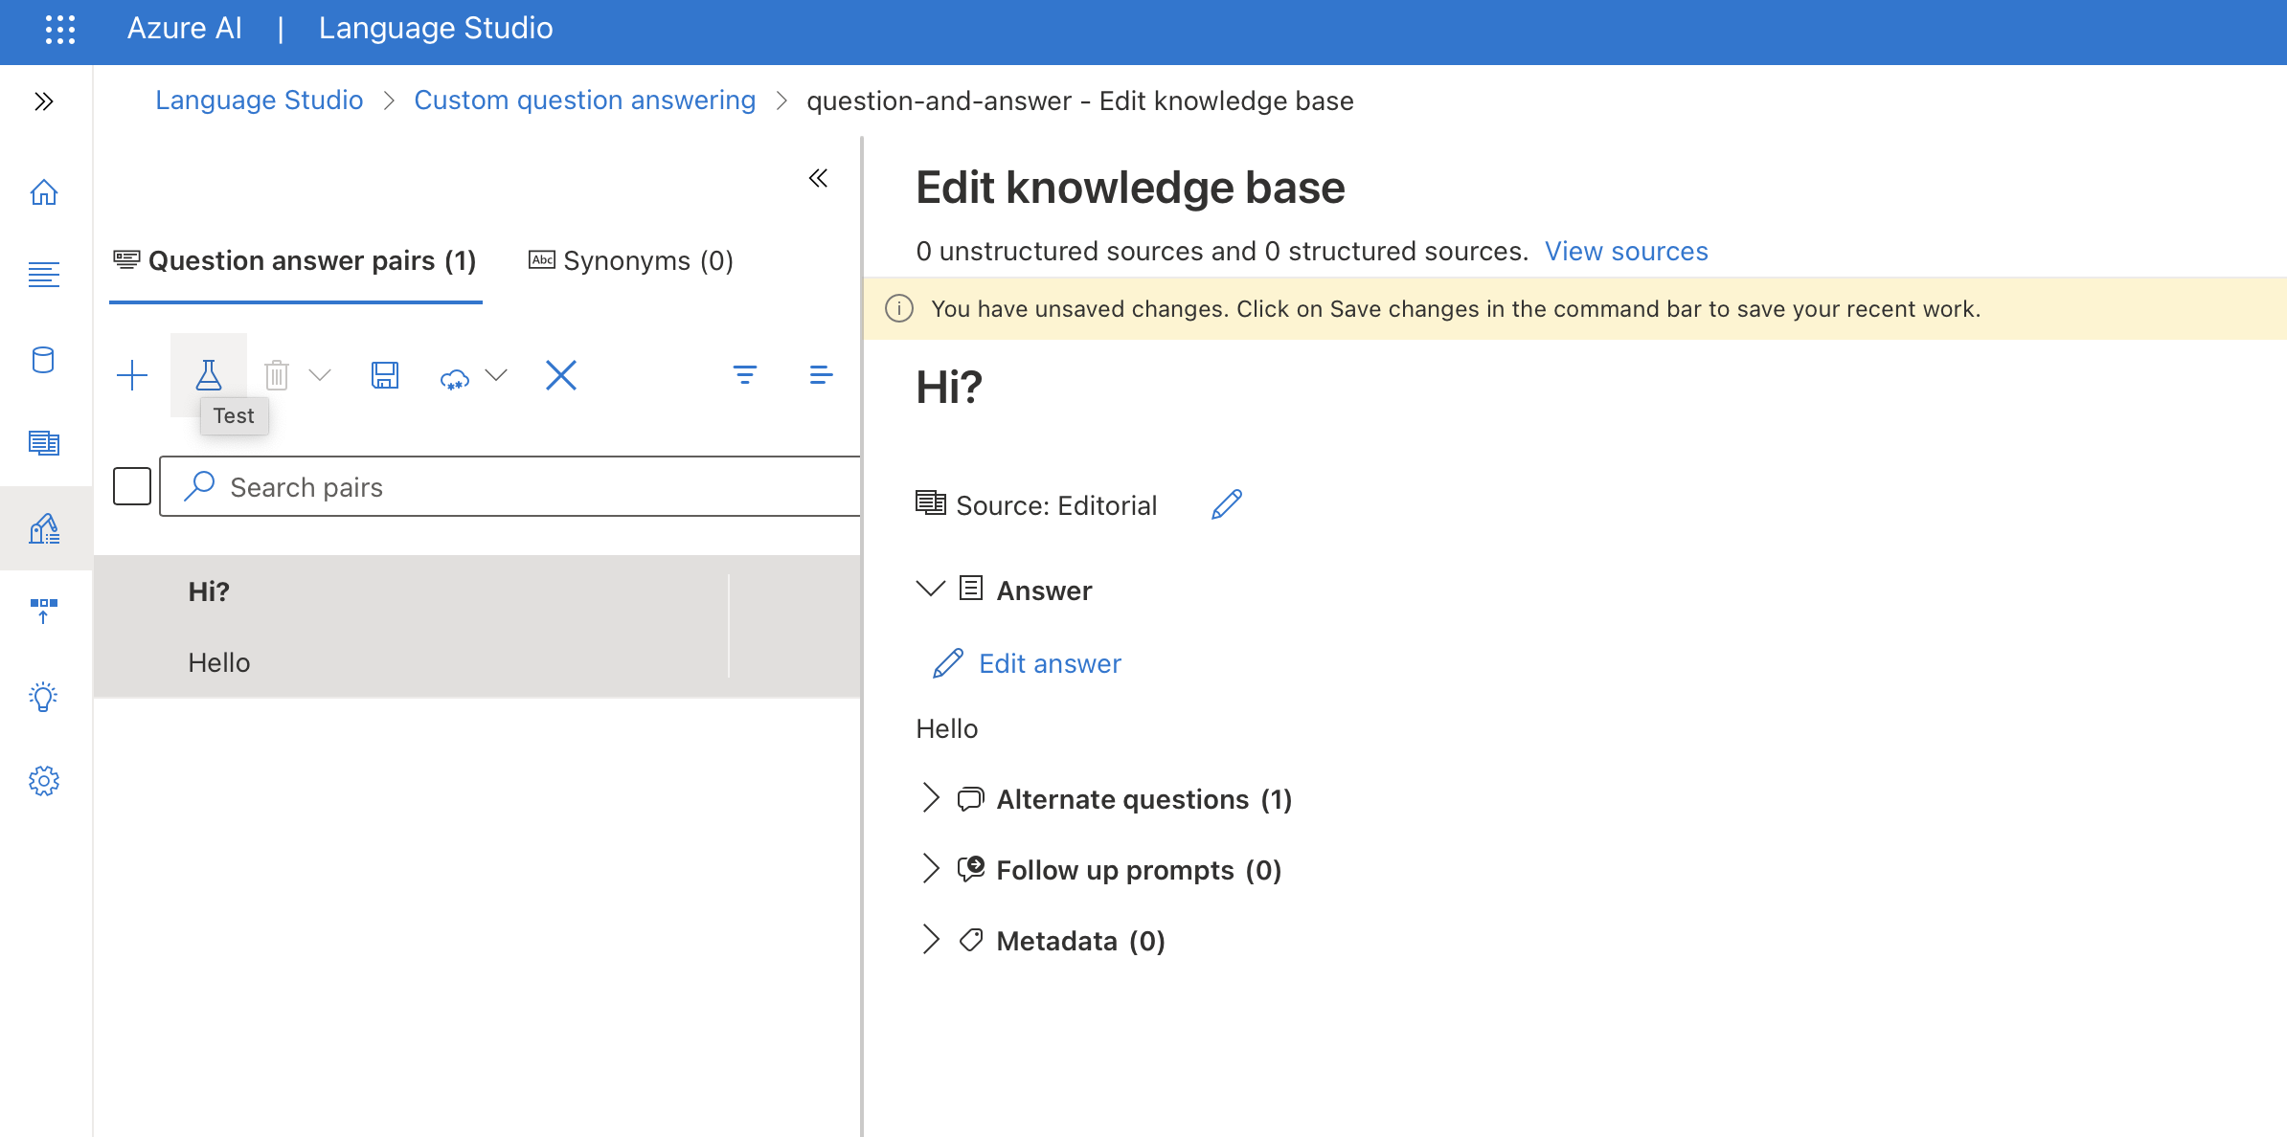2287x1137 pixels.
Task: Open the lightbulb suggestions sidebar icon
Action: (44, 697)
